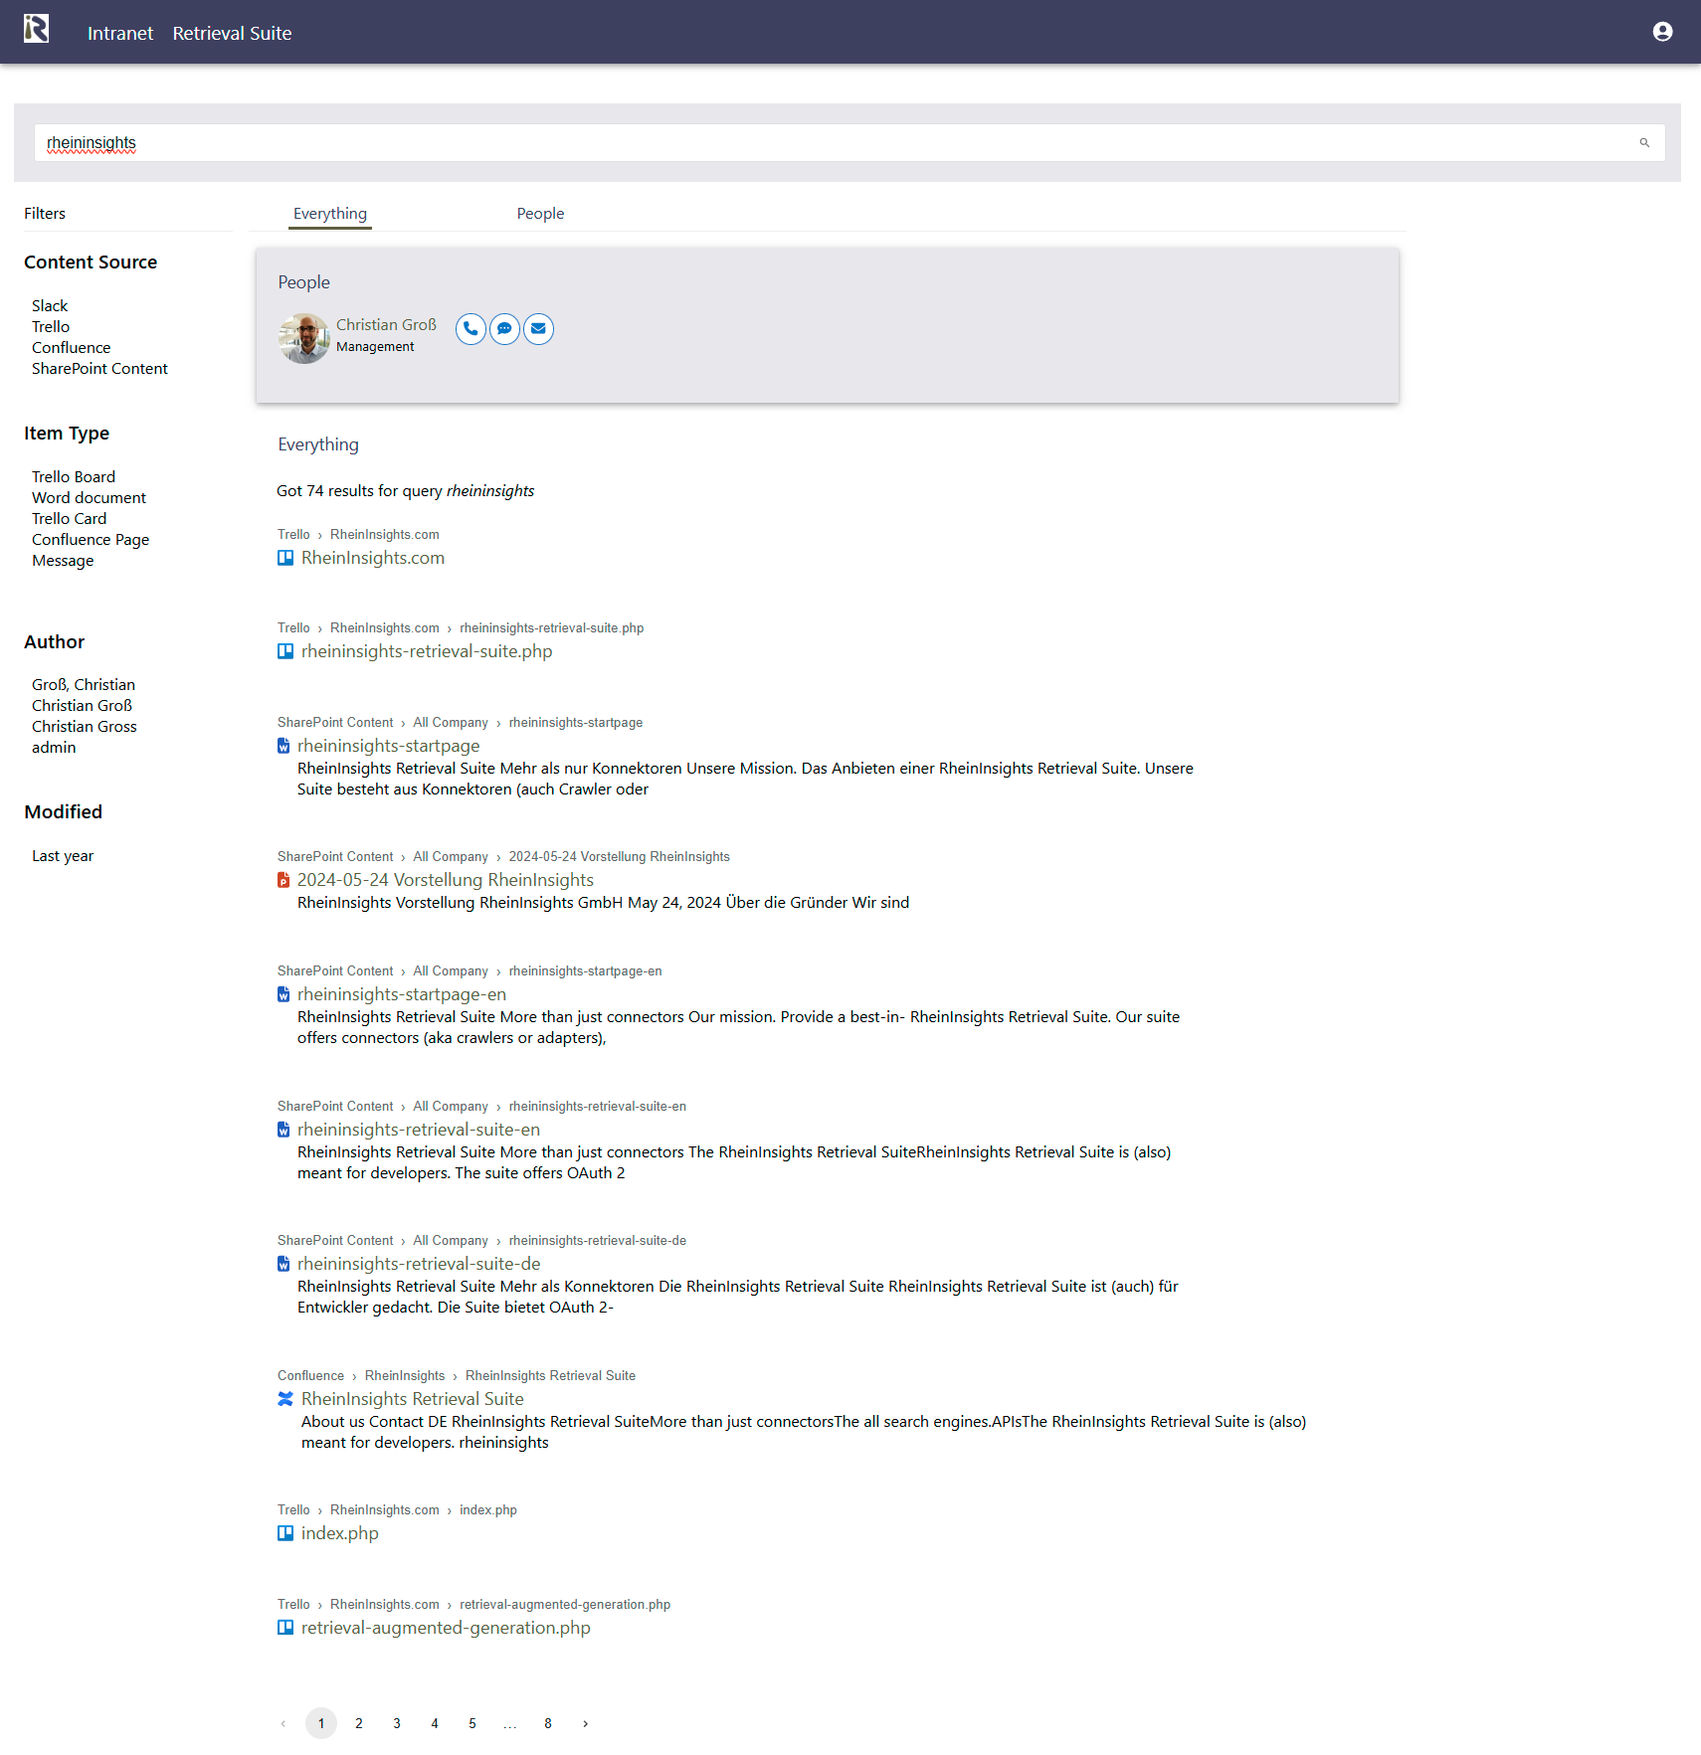Image resolution: width=1701 pixels, height=1755 pixels.
Task: Click Trello icon beside retrieval-augmented-generation.php
Action: 285,1628
